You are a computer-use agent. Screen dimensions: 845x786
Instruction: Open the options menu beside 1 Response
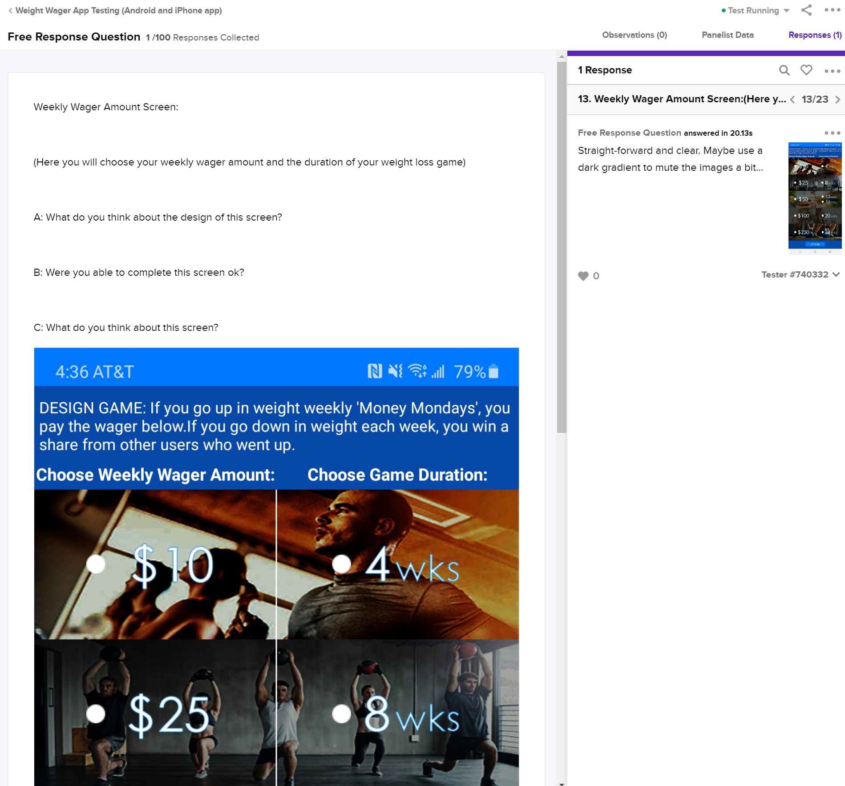pos(832,71)
